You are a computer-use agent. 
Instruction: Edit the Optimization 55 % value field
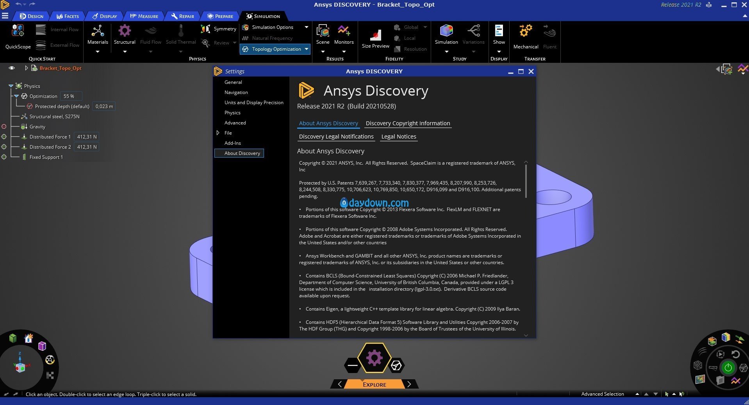[x=71, y=96]
